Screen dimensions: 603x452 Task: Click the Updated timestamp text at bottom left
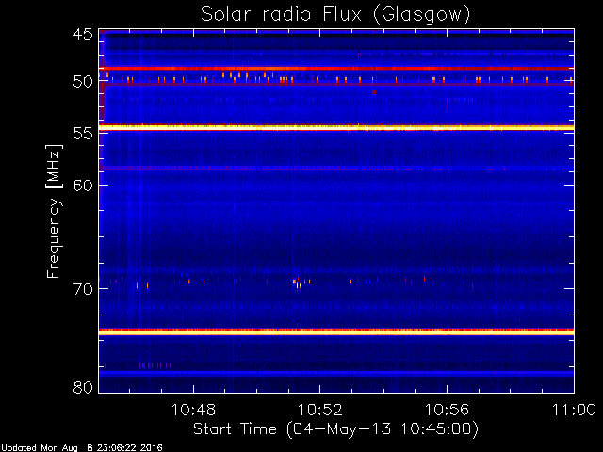coord(82,448)
